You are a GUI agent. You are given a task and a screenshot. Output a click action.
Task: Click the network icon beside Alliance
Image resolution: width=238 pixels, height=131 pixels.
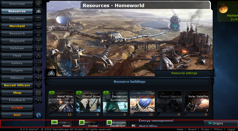tap(38, 78)
